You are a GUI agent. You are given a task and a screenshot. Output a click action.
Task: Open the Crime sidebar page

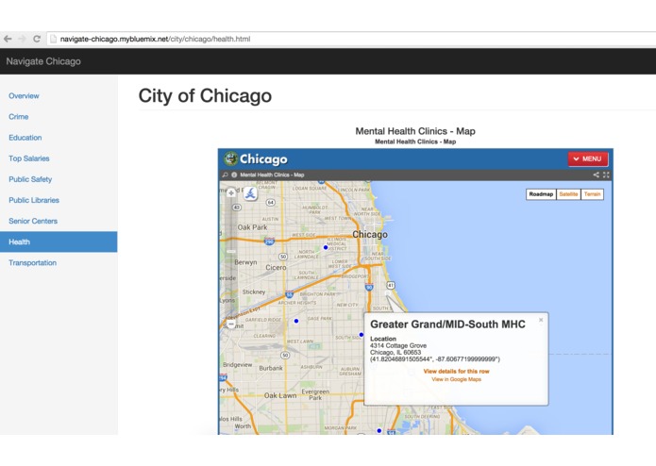[x=19, y=117]
